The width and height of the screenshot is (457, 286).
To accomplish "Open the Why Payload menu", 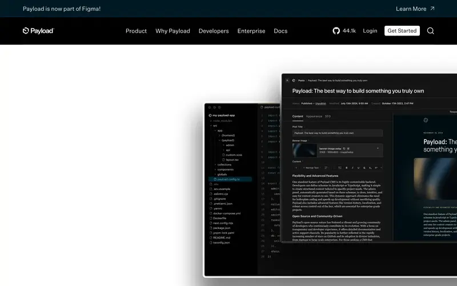I will [173, 31].
